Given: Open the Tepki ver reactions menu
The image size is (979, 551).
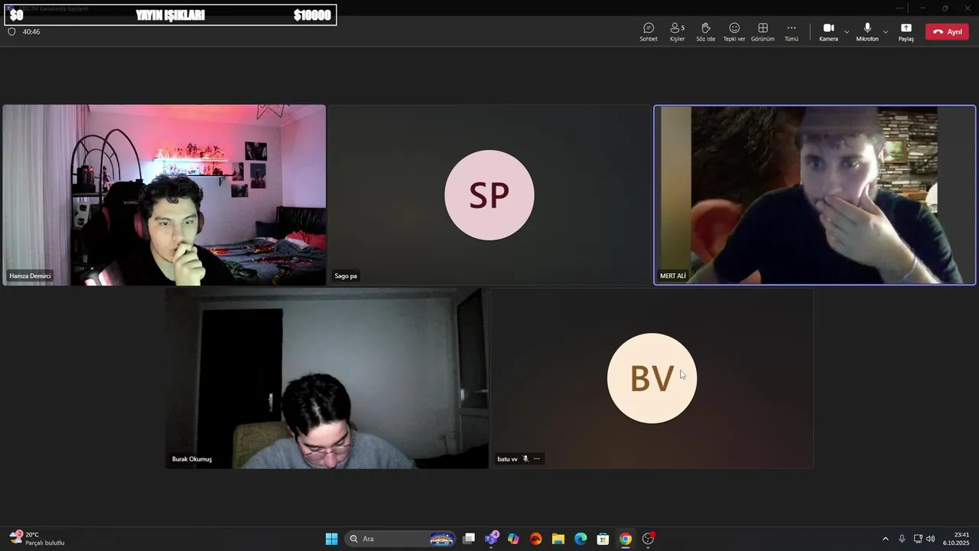Looking at the screenshot, I should (x=734, y=31).
